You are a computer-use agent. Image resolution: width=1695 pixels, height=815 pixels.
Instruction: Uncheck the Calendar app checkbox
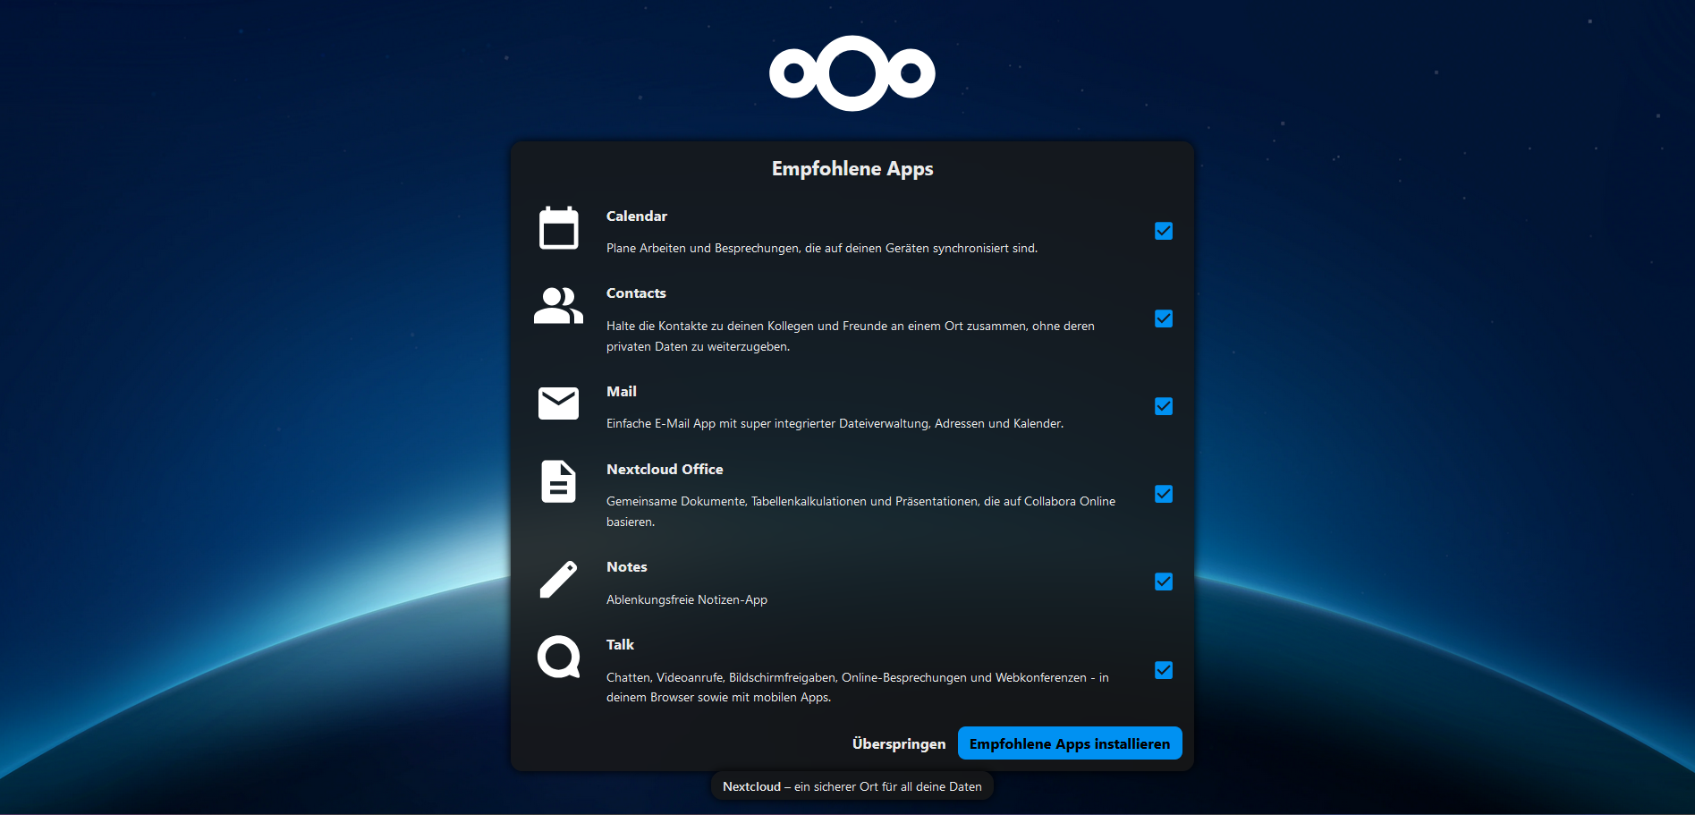1164,231
